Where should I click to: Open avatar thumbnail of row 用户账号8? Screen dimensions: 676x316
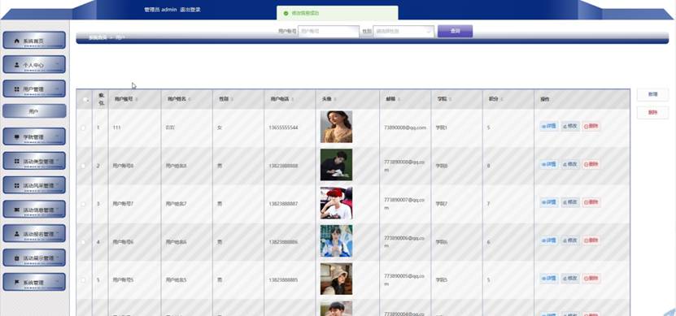[336, 165]
